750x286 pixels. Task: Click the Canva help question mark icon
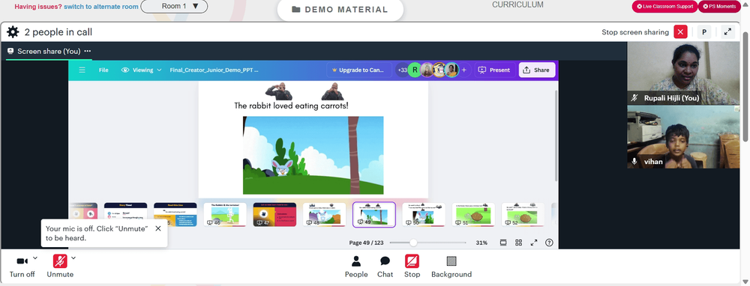tap(549, 243)
